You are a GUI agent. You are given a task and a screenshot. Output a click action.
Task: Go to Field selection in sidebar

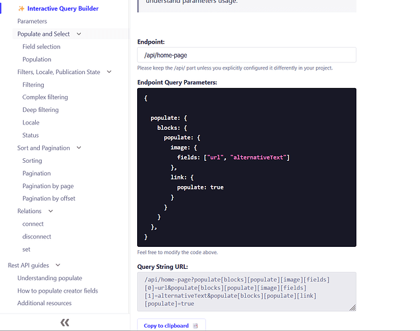point(41,46)
